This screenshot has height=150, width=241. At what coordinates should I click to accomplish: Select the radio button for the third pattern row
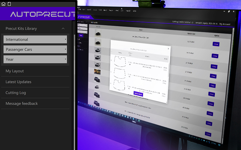click(x=111, y=83)
